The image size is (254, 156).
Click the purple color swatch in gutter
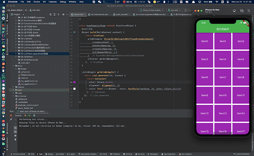75,82
